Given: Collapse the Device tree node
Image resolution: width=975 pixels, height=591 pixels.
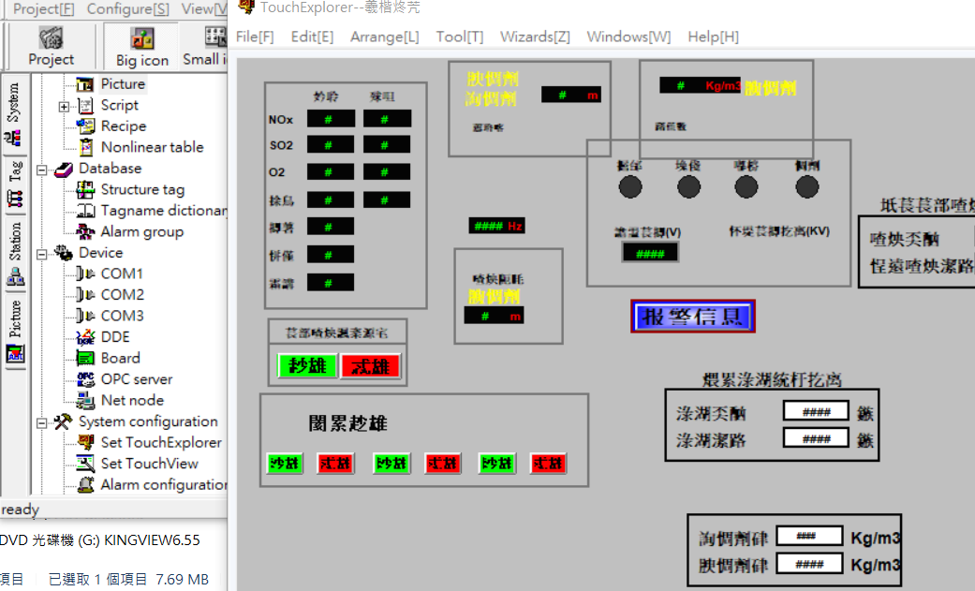Looking at the screenshot, I should (x=42, y=254).
